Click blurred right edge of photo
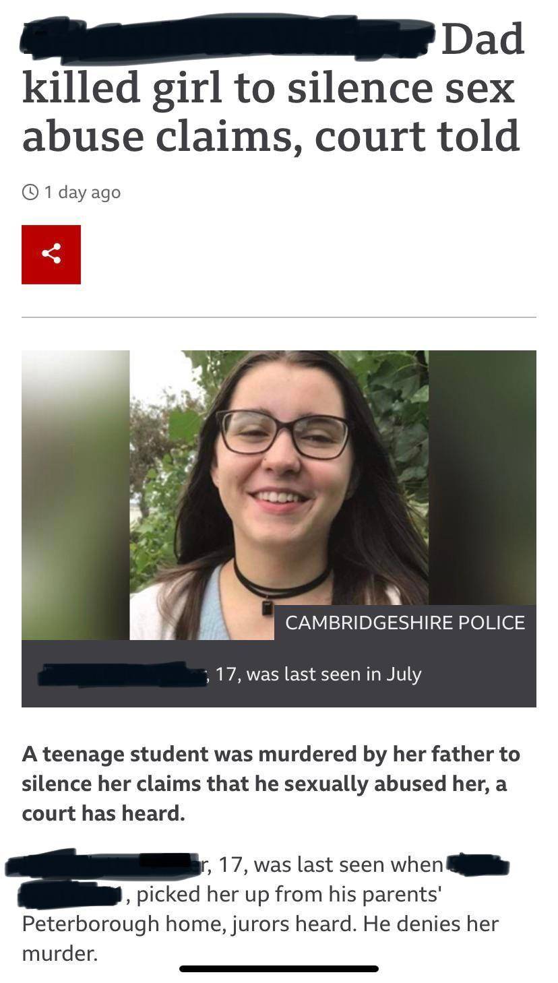The image size is (558, 983). [x=483, y=478]
